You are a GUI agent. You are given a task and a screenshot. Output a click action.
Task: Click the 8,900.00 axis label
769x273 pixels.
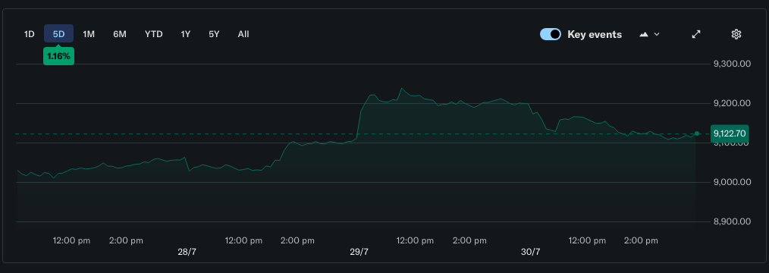tap(733, 221)
